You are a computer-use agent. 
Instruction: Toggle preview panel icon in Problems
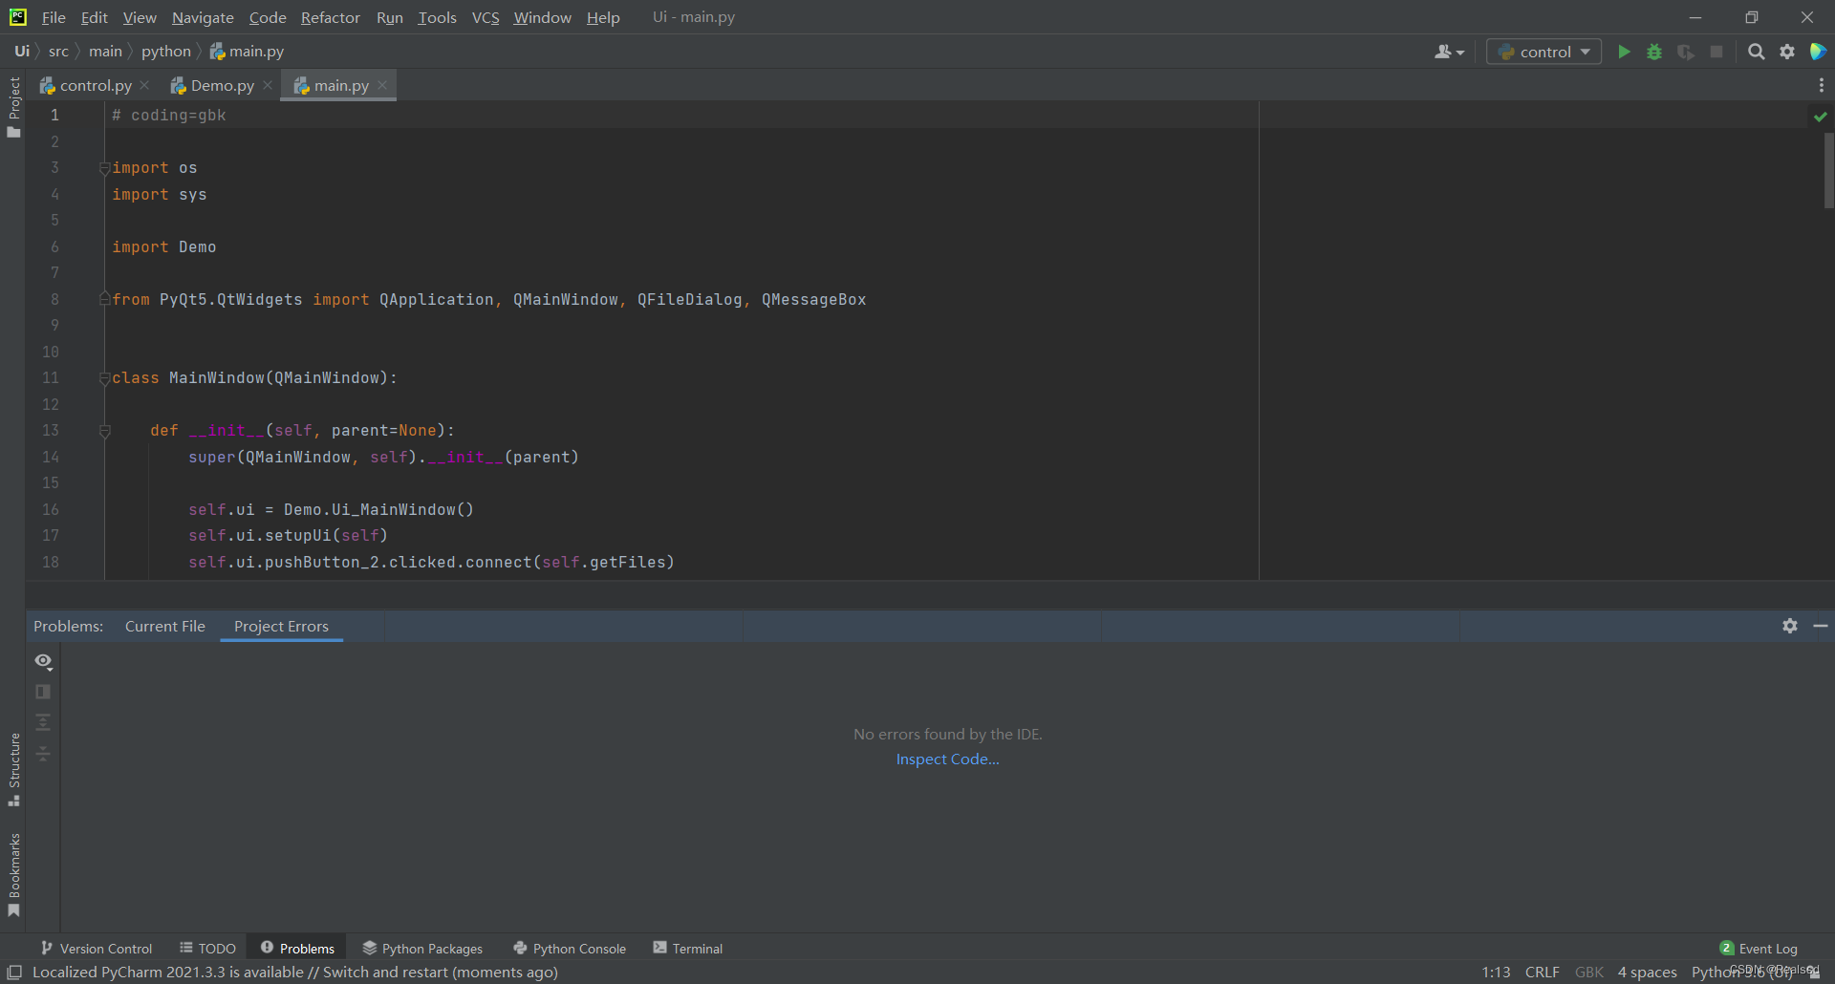(43, 692)
